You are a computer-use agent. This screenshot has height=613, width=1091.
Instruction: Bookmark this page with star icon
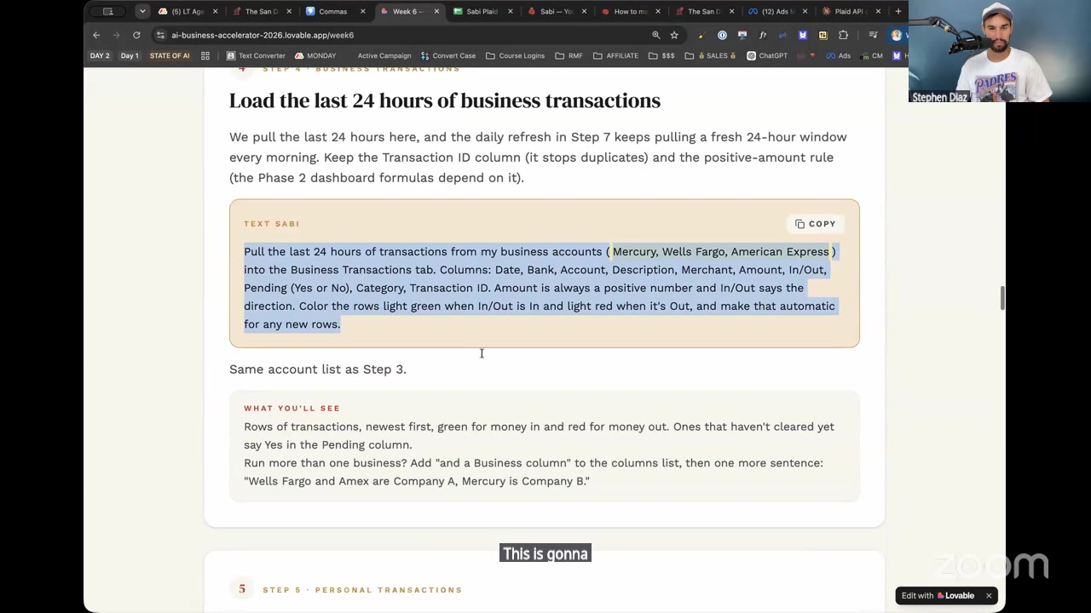(x=674, y=35)
